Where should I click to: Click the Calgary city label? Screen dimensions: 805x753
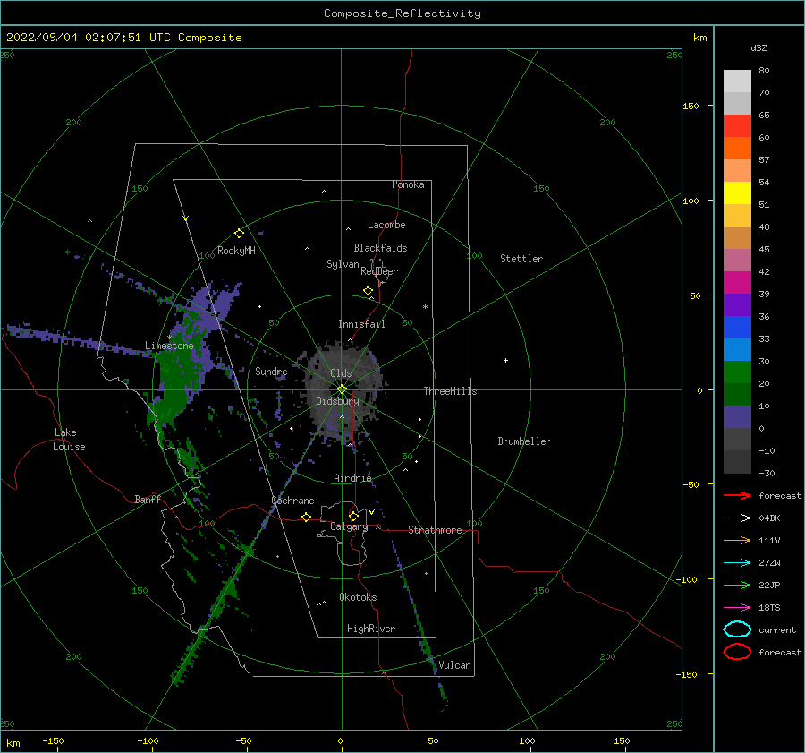pos(349,526)
